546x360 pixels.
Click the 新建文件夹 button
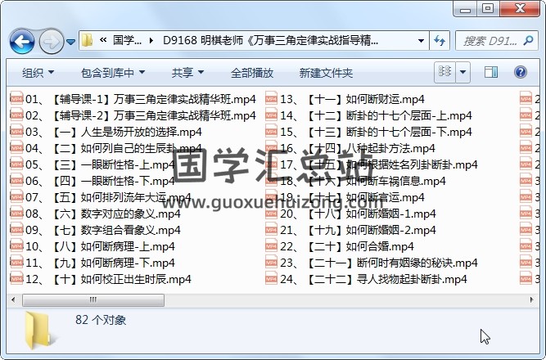(326, 73)
